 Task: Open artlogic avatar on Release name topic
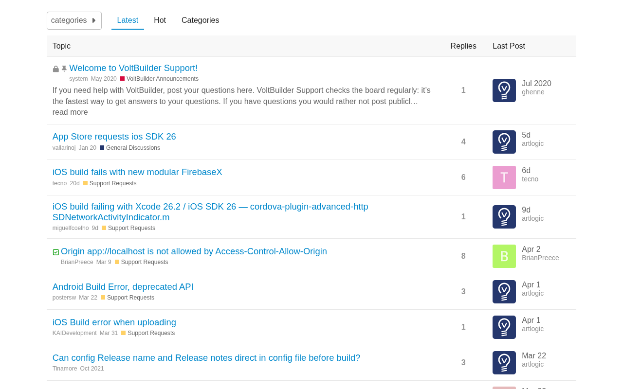[504, 363]
